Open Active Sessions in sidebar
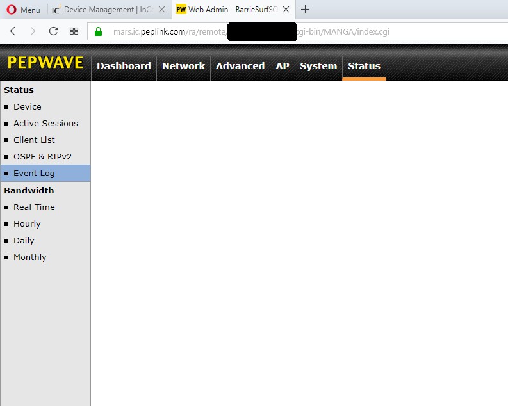508x406 pixels. click(x=45, y=124)
